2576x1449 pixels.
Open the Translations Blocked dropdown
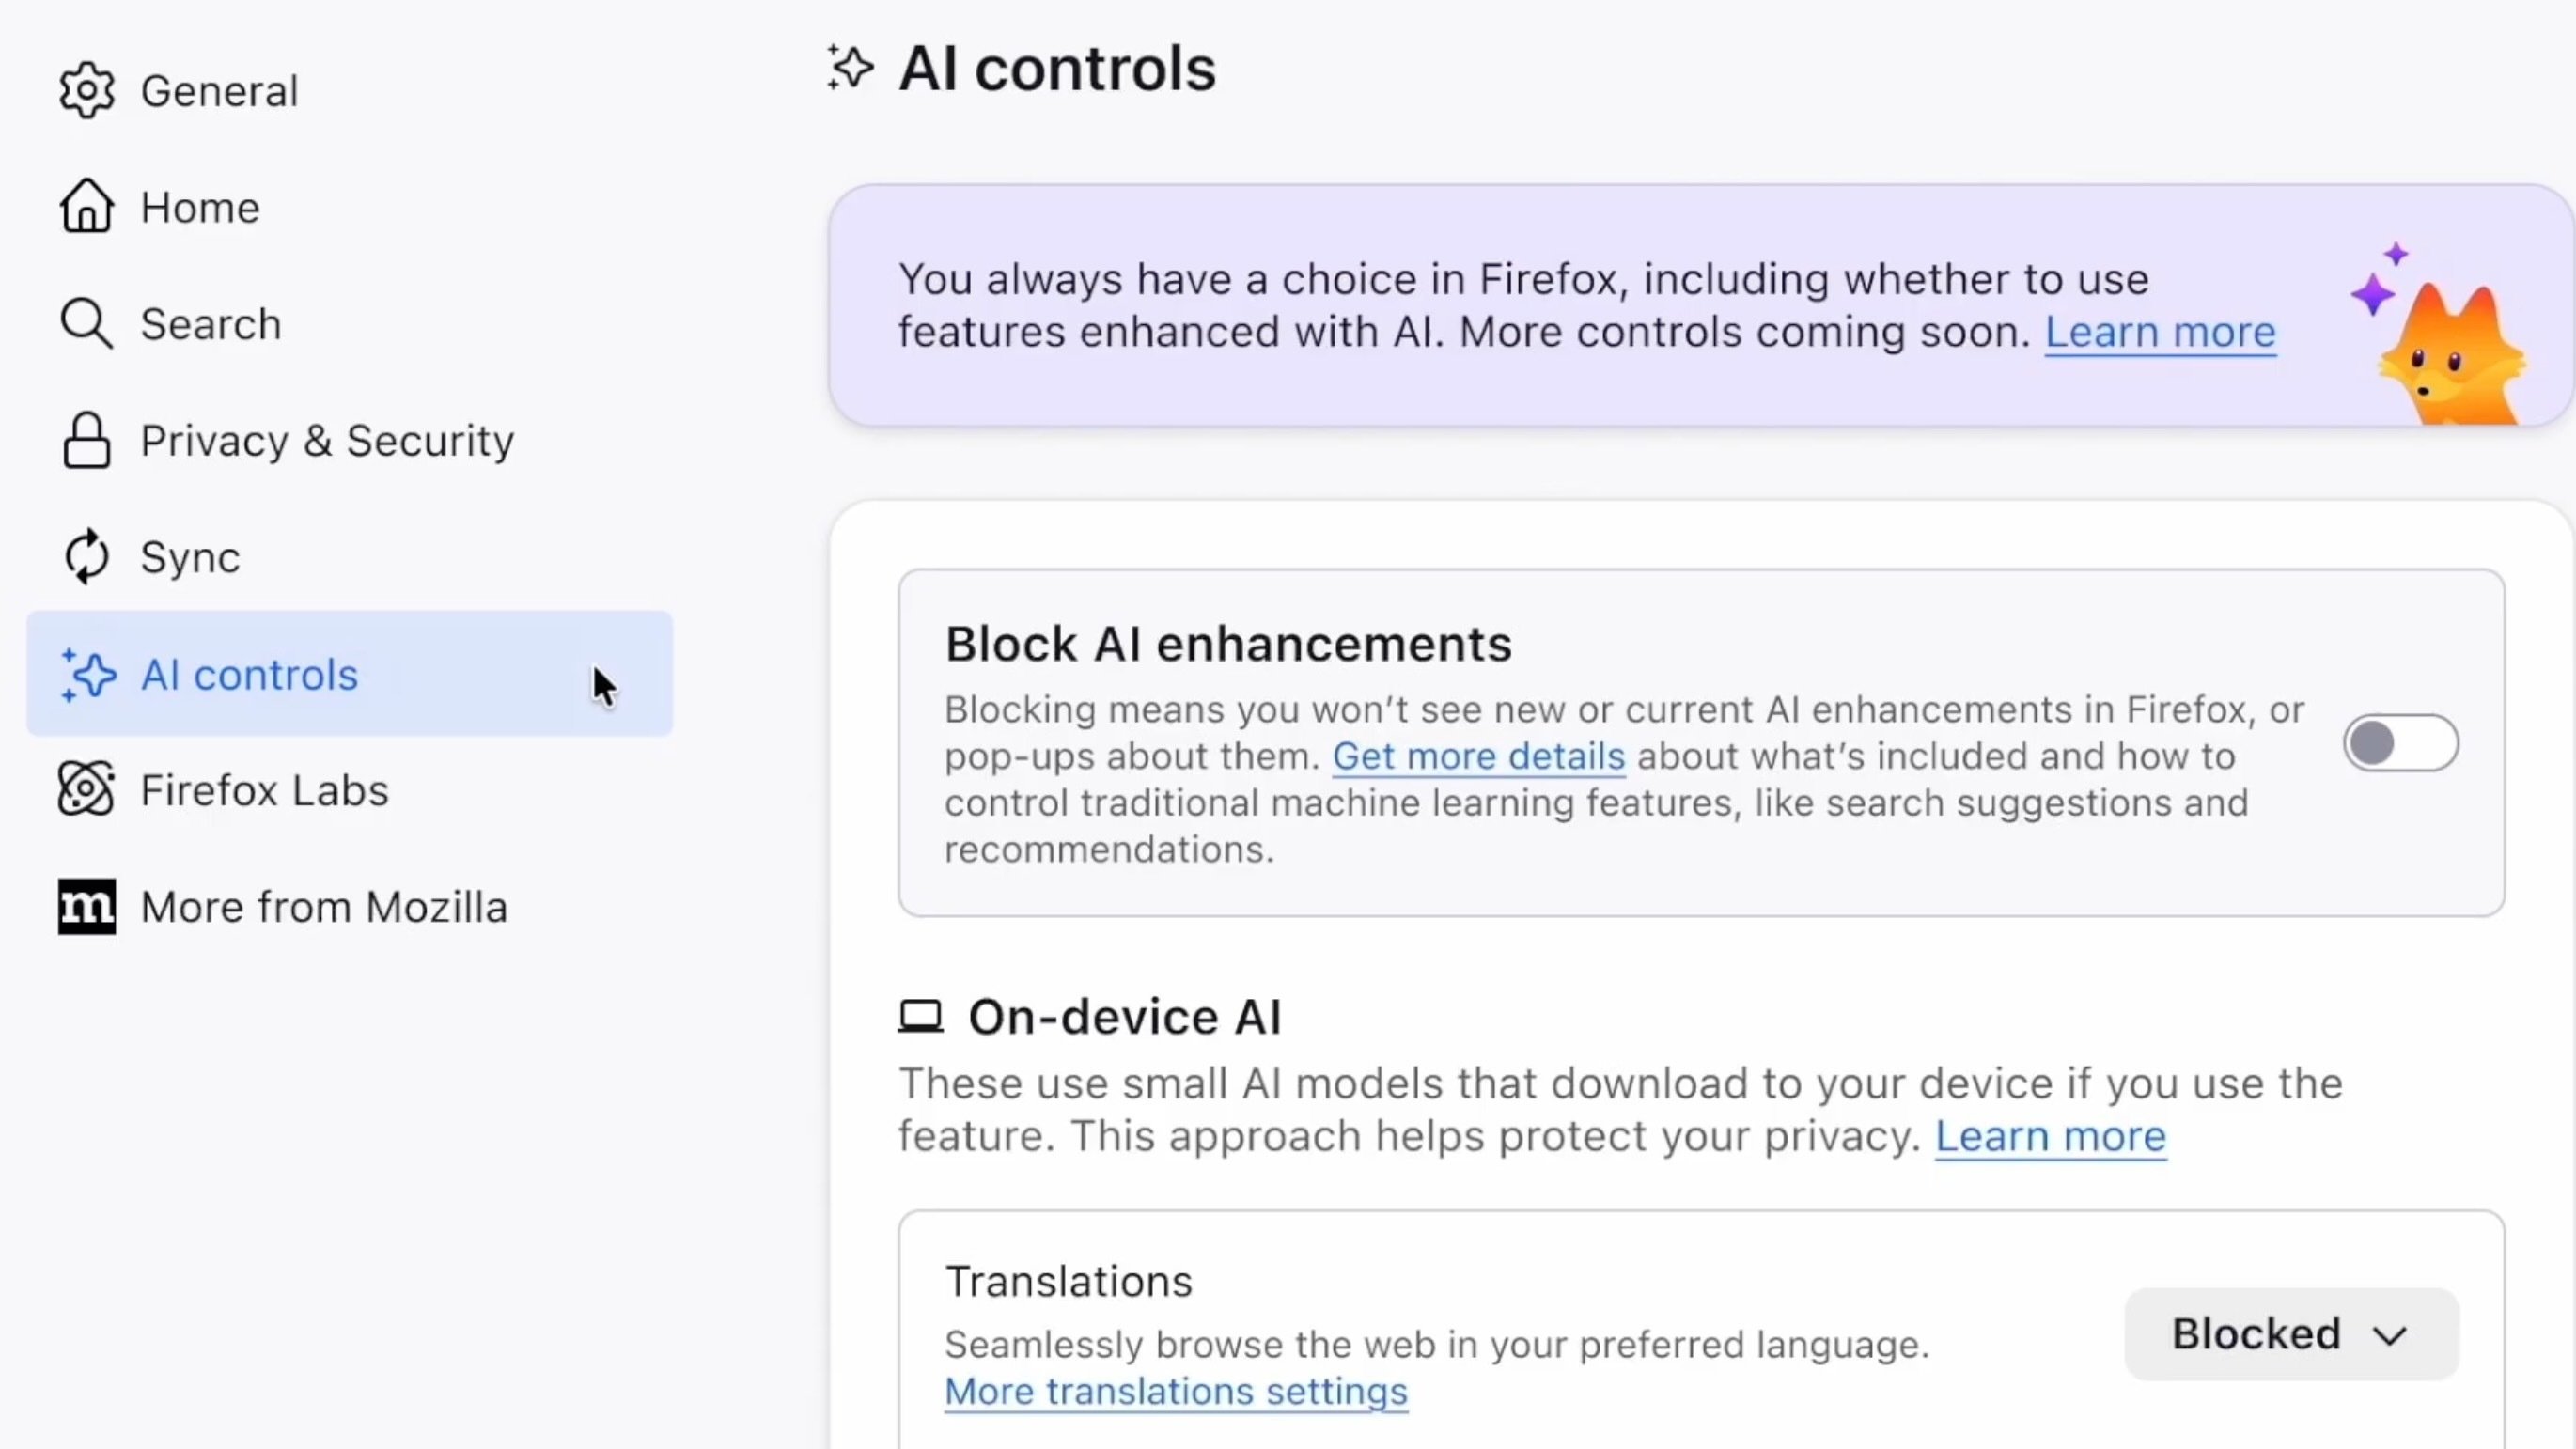[x=2290, y=1334]
